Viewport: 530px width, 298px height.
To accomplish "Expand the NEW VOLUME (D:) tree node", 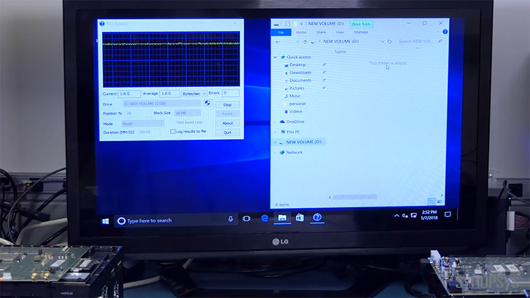I will coord(275,142).
